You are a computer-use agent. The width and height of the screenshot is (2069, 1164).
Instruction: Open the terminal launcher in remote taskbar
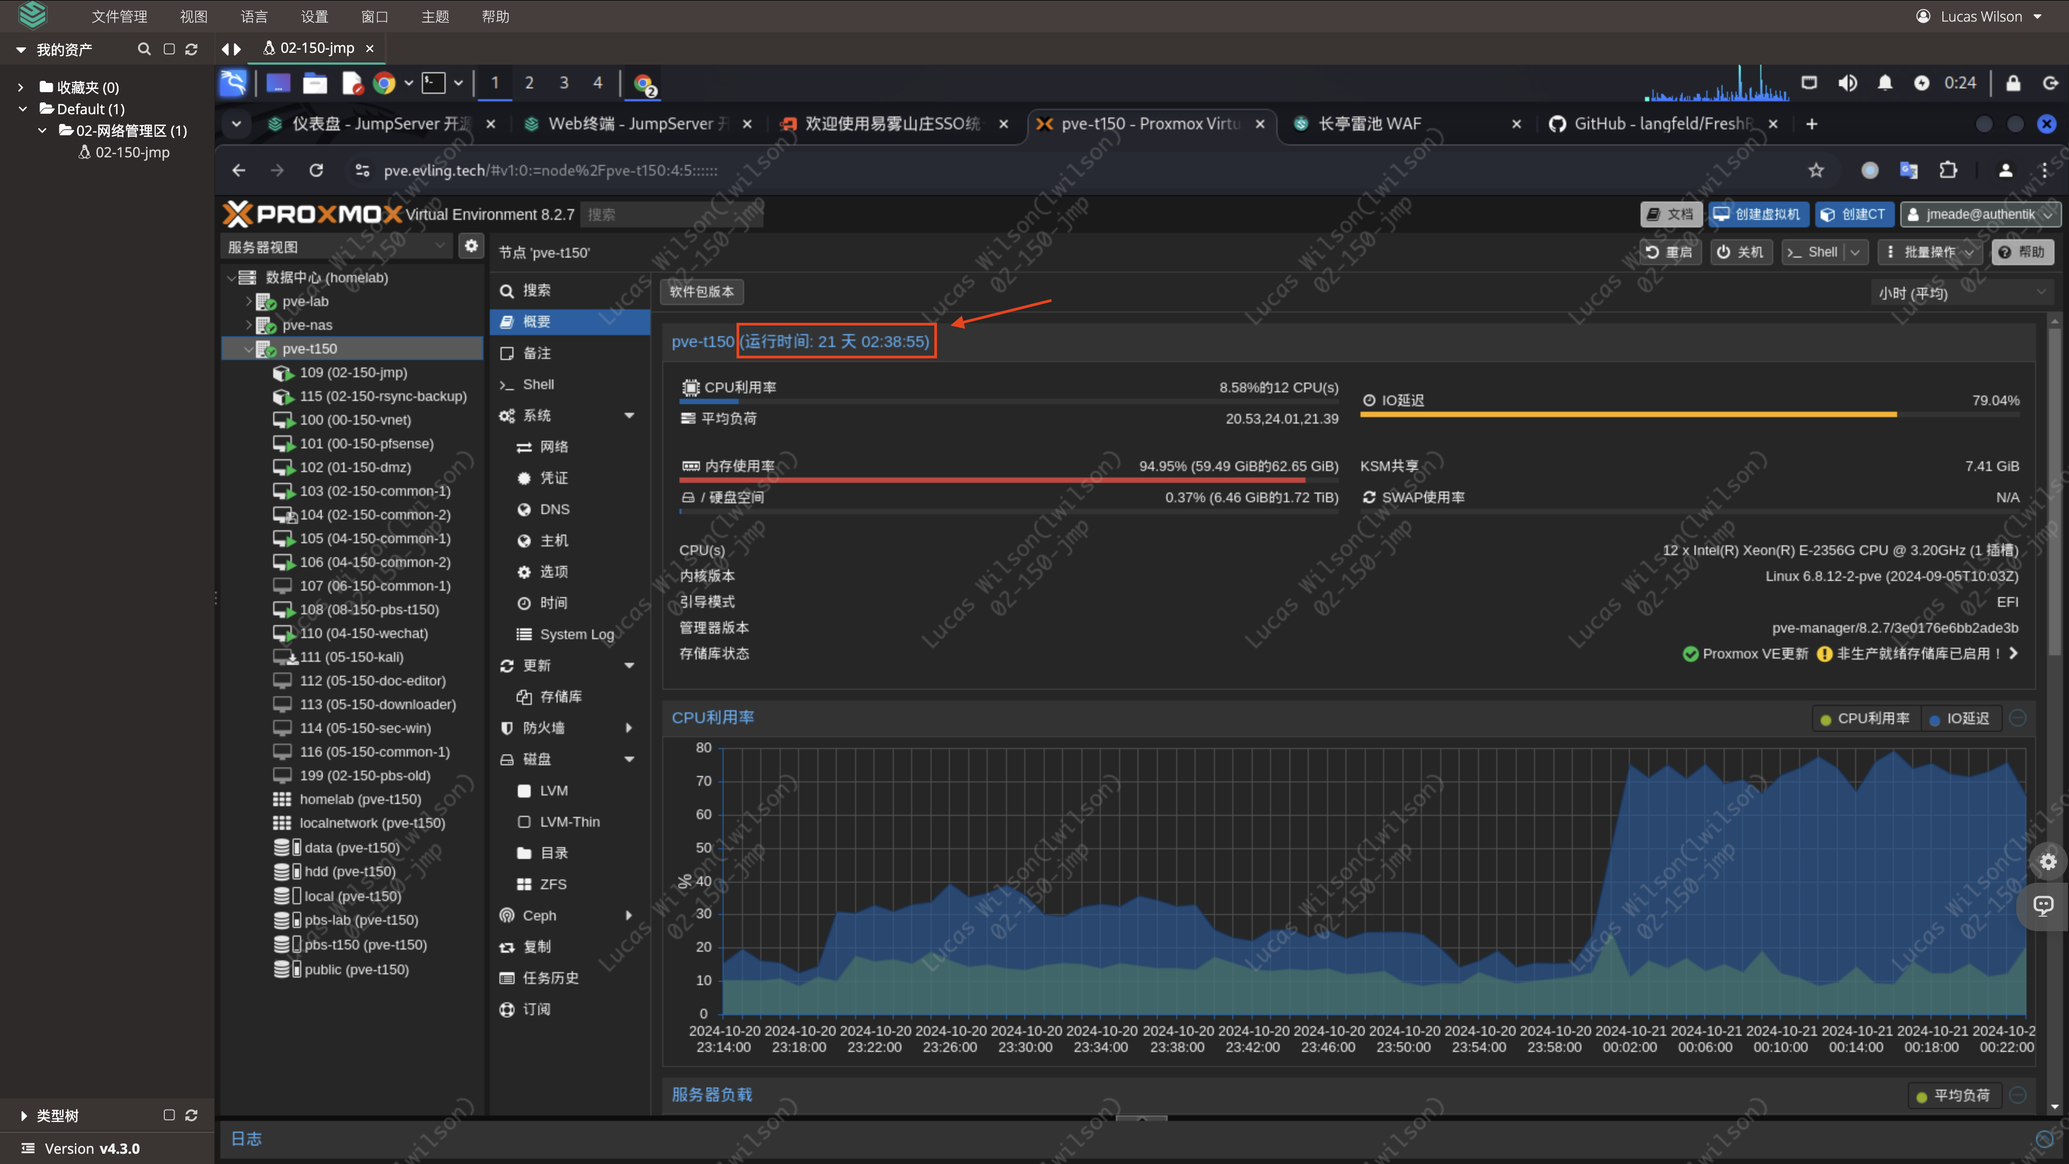pos(434,83)
